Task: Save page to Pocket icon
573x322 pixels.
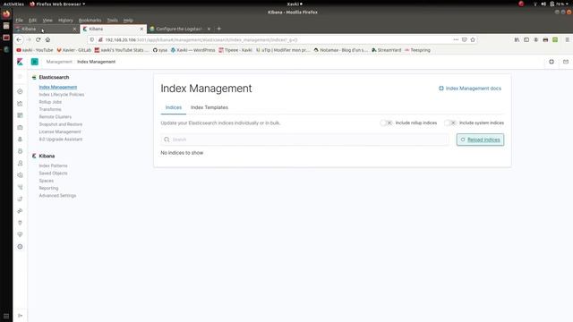Action: (464, 39)
